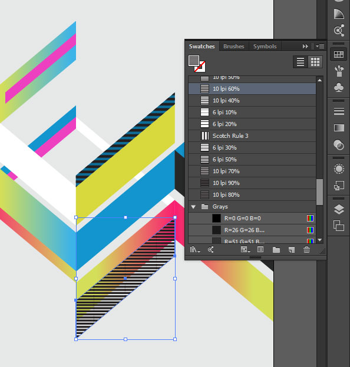Switch the swatches to list view

pos(301,62)
